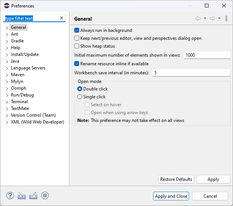233x206 pixels.
Task: Click Restore Defaults button
Action: (x=176, y=179)
